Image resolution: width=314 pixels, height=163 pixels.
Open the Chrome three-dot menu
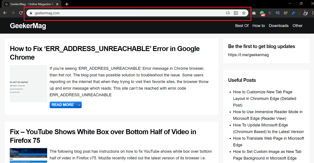click(x=313, y=13)
